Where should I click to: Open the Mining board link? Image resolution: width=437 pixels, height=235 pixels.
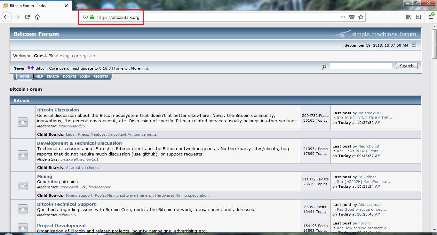44,176
